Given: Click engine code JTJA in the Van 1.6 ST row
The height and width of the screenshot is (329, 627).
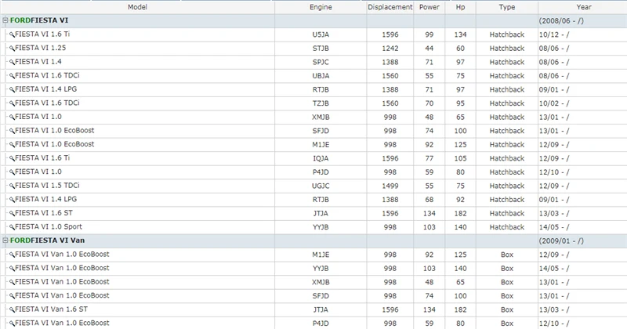Looking at the screenshot, I should click(321, 310).
